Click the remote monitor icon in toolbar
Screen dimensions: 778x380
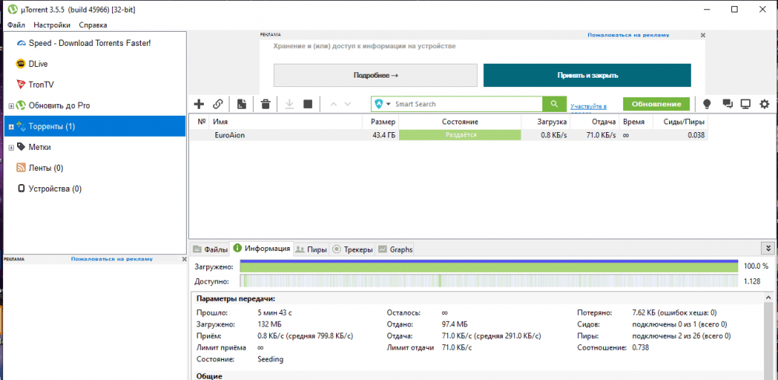745,104
